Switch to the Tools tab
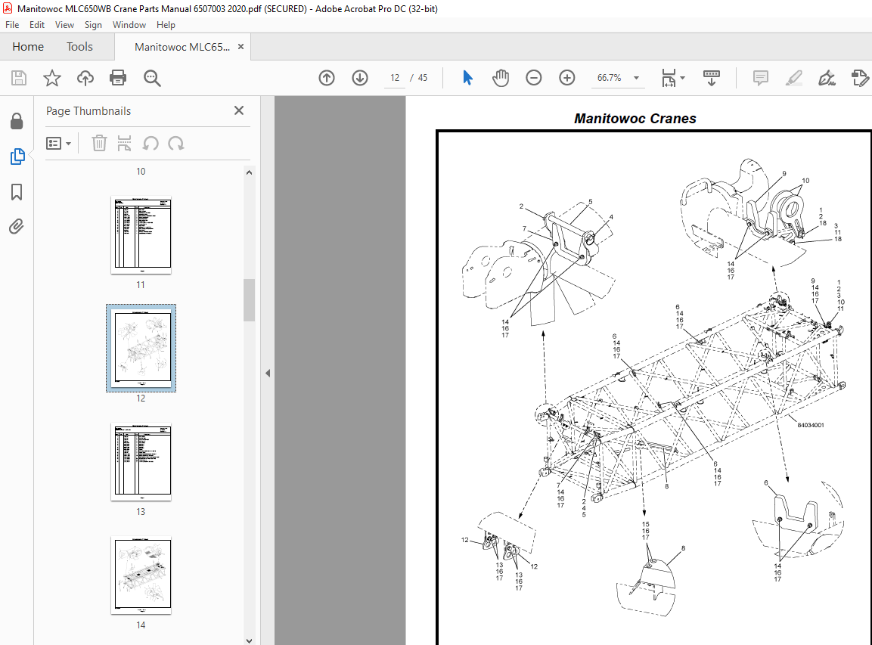 [79, 47]
